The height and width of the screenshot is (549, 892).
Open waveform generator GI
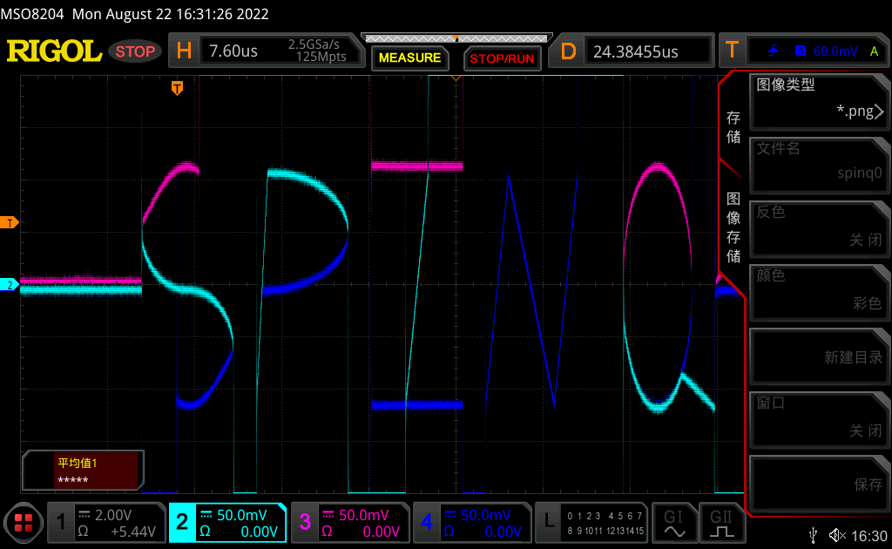point(674,522)
